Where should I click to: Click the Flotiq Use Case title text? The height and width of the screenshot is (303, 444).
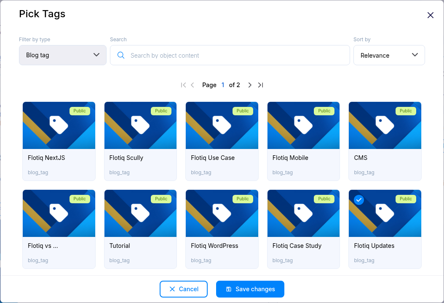213,158
